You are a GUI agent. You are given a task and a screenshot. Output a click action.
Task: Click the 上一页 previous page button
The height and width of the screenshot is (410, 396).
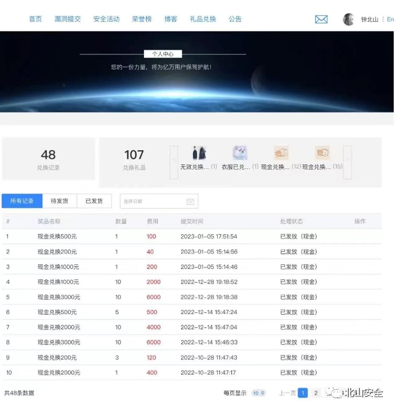tap(287, 393)
